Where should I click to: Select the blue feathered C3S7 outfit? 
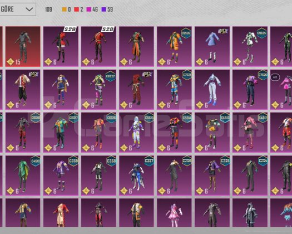136,175
